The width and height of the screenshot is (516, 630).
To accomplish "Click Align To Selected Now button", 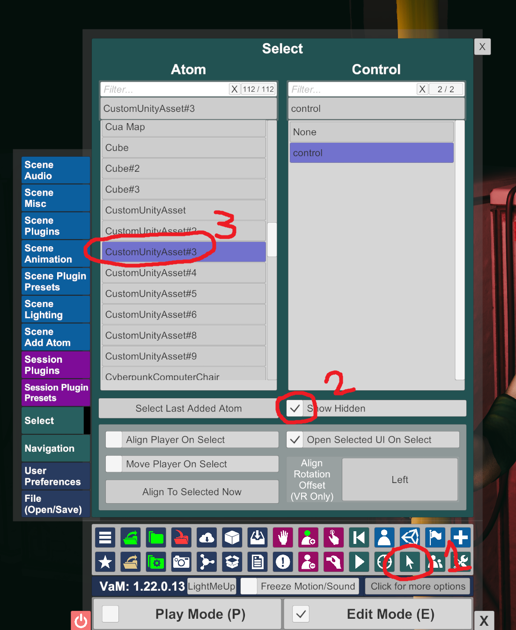I will [192, 492].
